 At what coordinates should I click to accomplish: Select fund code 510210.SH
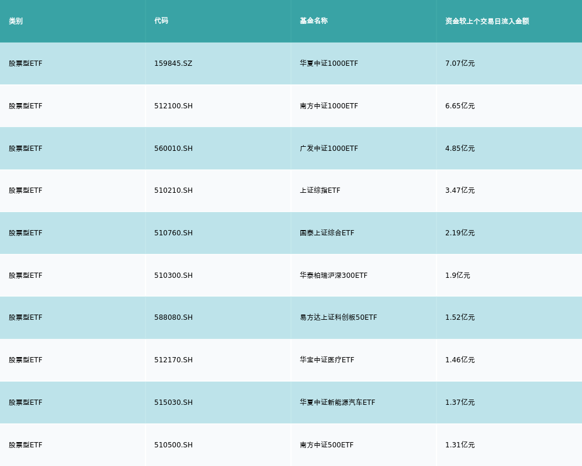173,190
